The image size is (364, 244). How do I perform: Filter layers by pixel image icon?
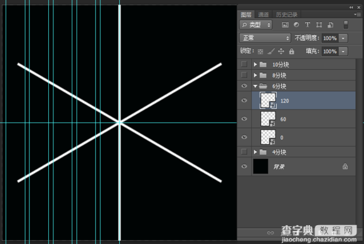pos(285,25)
